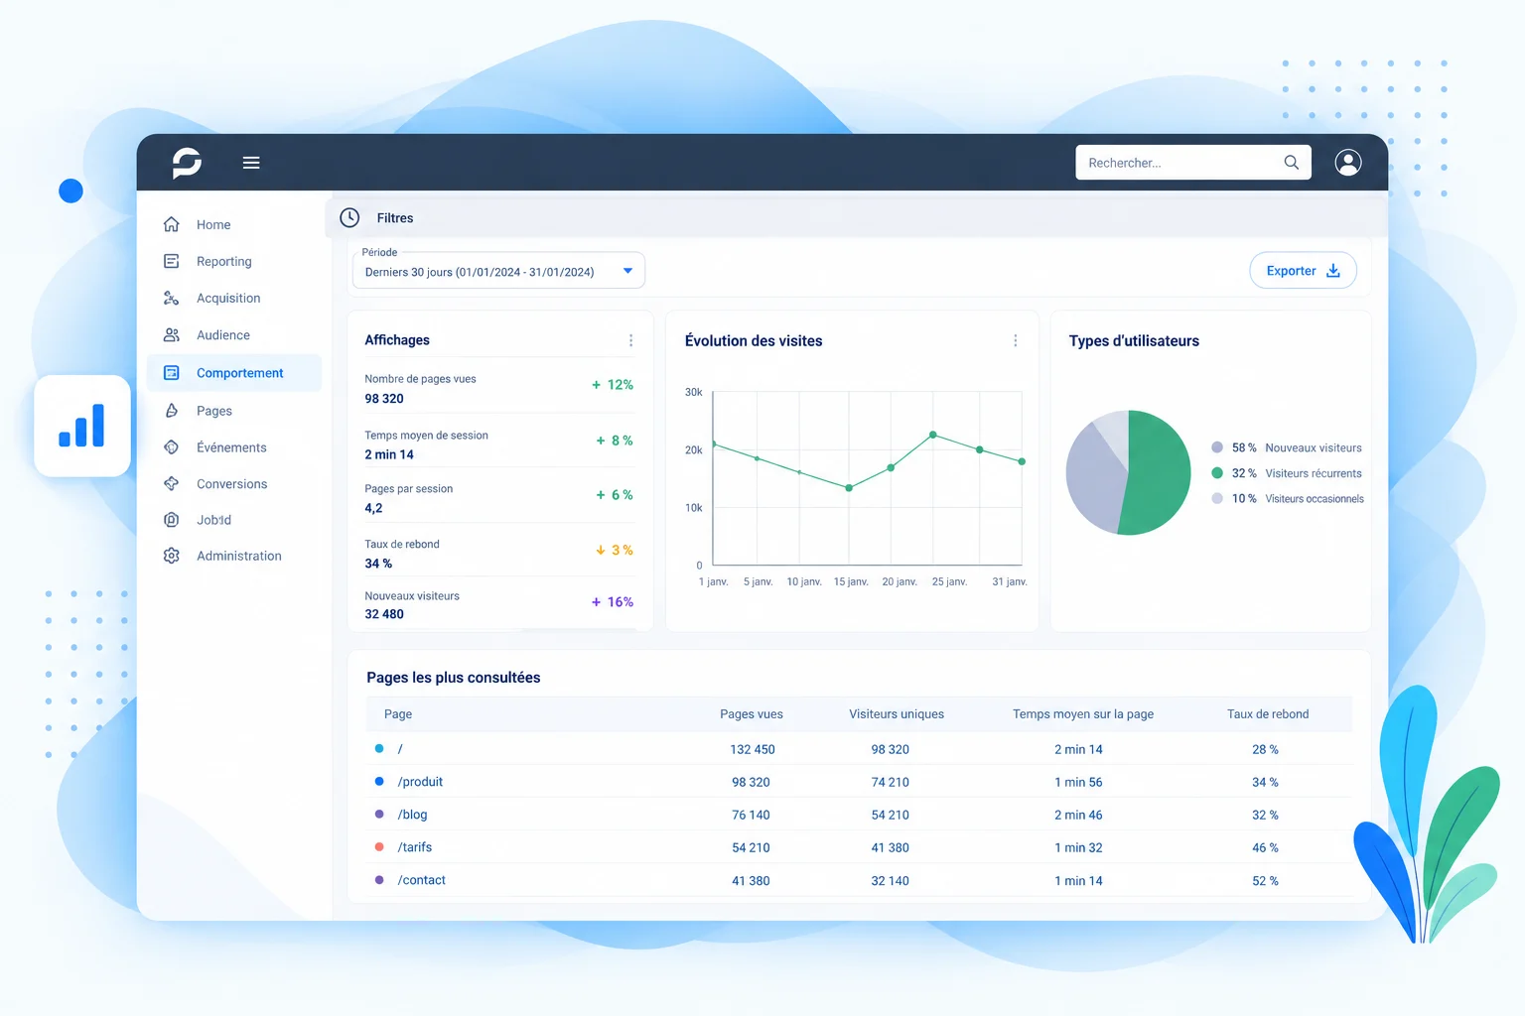The width and height of the screenshot is (1525, 1016).
Task: Click the 132 450 pages vues value
Action: pos(753,749)
